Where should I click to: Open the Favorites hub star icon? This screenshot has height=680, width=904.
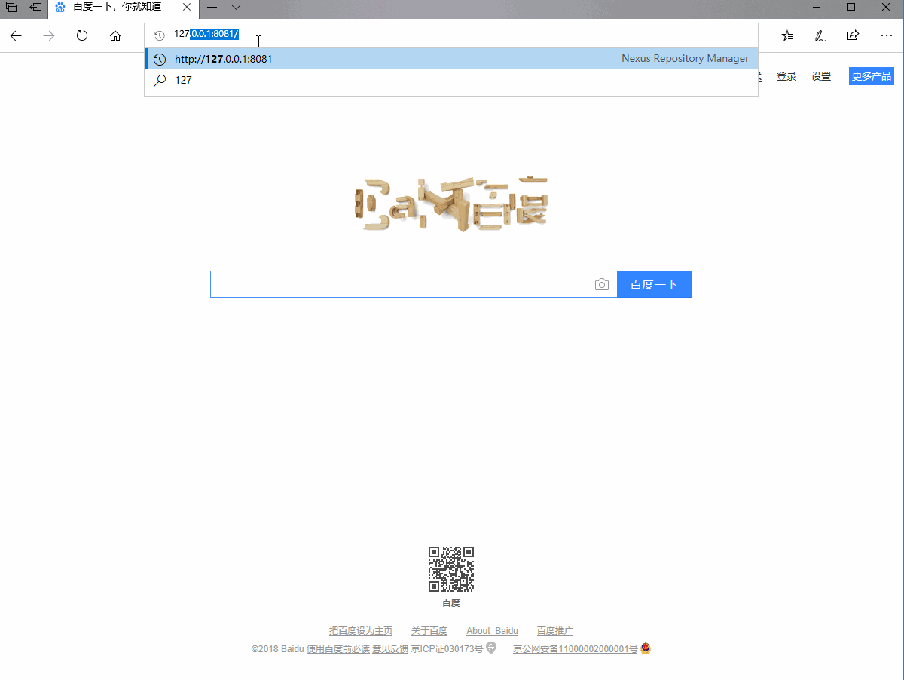(787, 35)
